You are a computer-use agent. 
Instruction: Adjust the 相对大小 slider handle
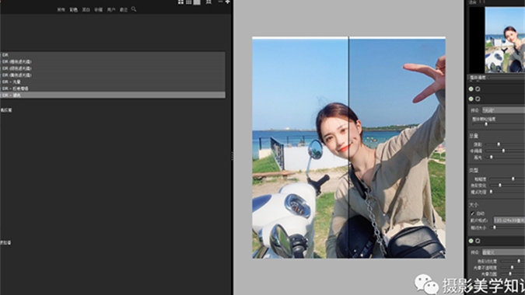[495, 227]
